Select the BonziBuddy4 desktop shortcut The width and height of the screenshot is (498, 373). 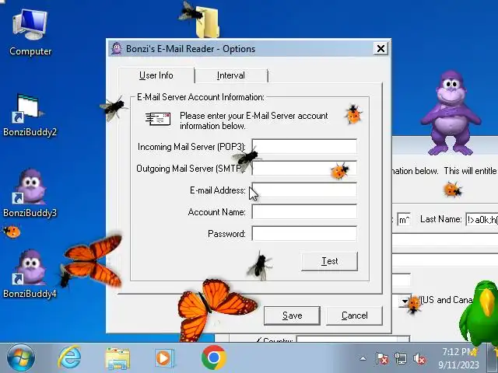click(30, 274)
